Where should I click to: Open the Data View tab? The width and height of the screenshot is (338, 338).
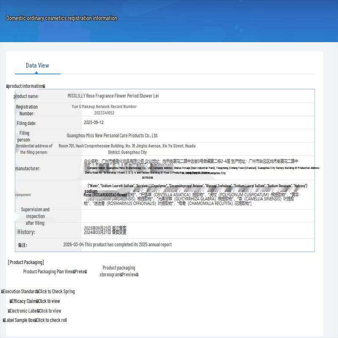coord(37,65)
